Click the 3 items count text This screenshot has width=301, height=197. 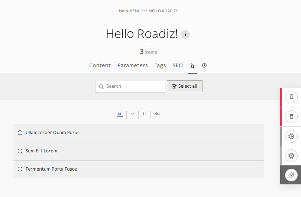click(148, 52)
